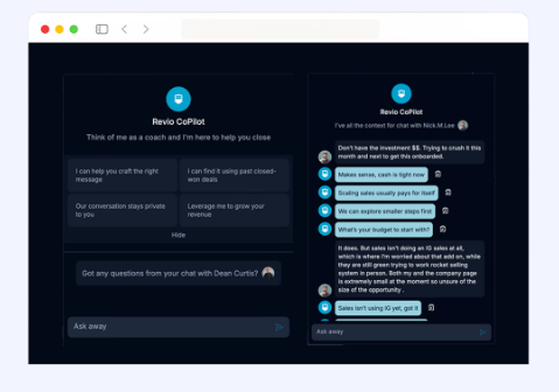Click Dean Curtis avatar in the prompt
The image size is (559, 392).
[x=268, y=273]
